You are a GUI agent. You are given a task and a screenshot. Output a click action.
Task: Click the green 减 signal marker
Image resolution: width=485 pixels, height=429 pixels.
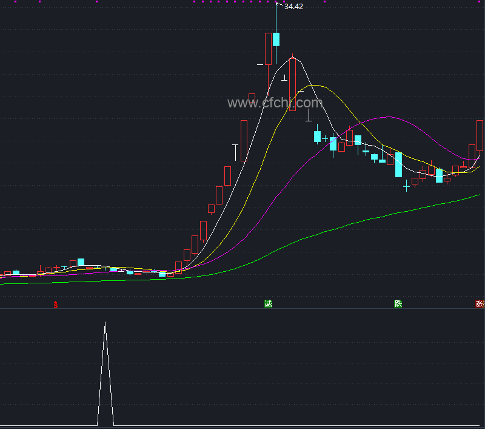coord(268,303)
